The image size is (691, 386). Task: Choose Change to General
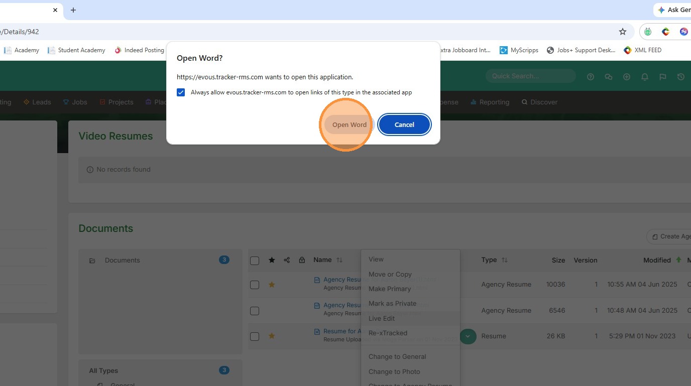(x=410, y=356)
